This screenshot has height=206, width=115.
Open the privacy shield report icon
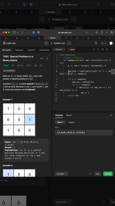click(39, 33)
